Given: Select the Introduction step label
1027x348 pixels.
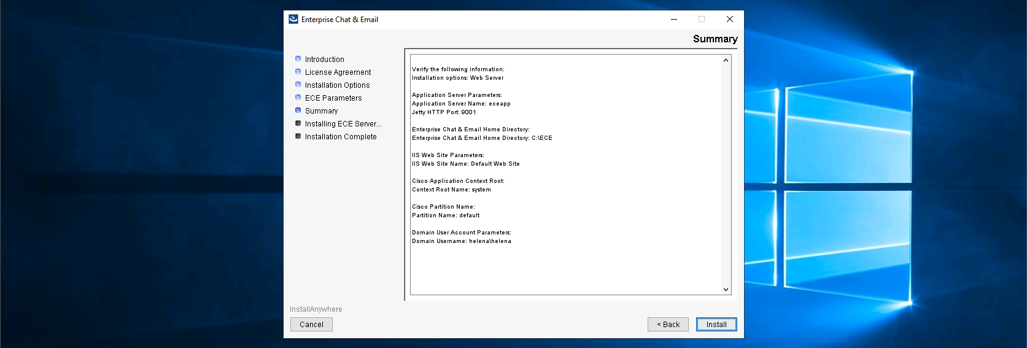Looking at the screenshot, I should pyautogui.click(x=324, y=60).
